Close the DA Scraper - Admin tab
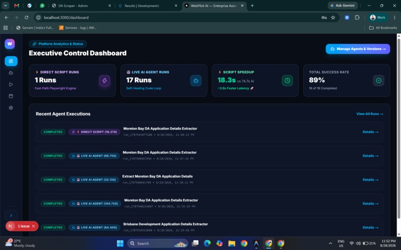 click(x=110, y=5)
